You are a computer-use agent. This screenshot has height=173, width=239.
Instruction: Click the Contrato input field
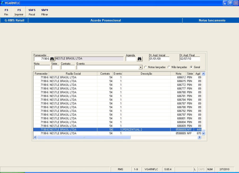pos(68,67)
